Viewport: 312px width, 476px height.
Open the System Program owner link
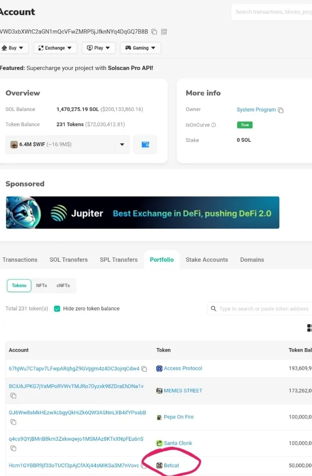tap(256, 110)
